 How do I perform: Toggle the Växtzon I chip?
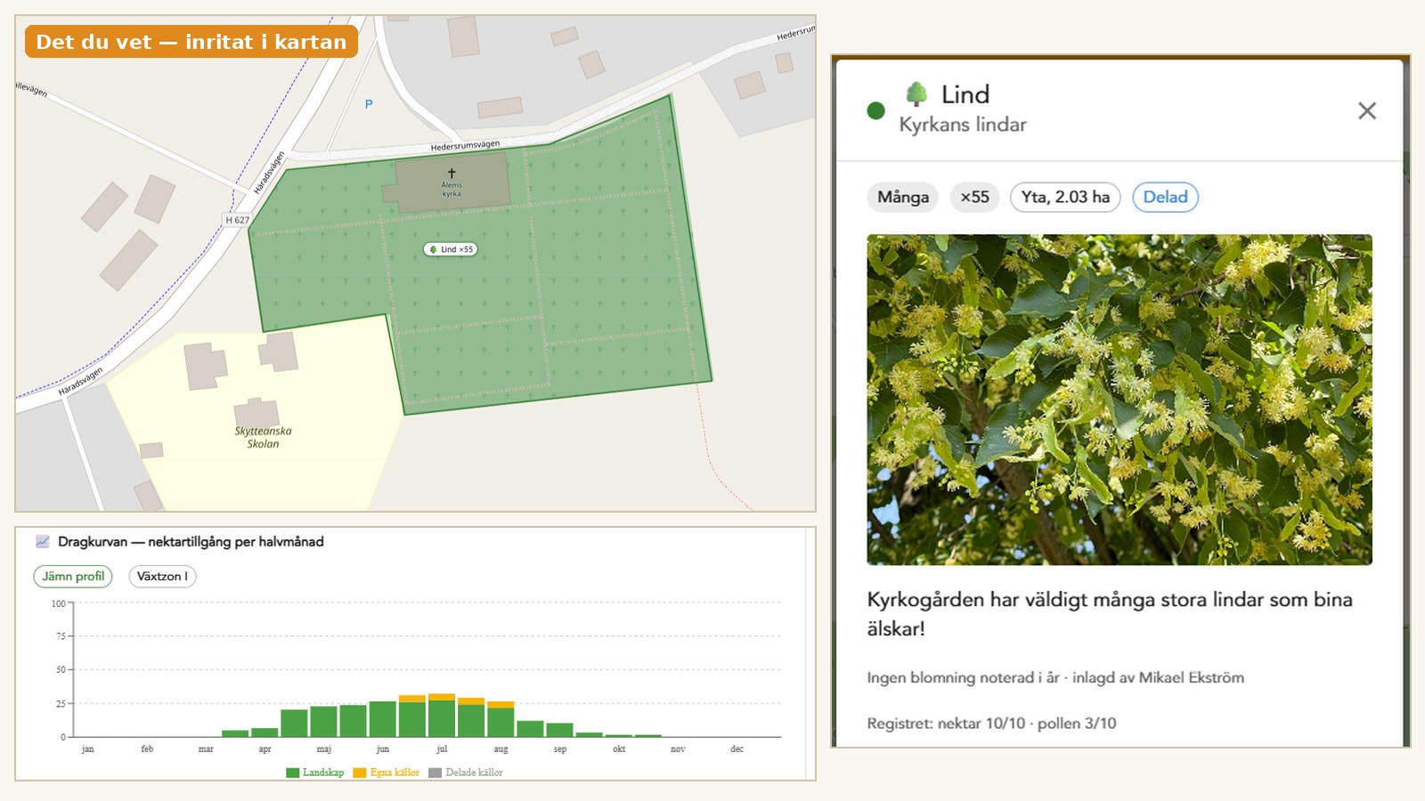[162, 576]
